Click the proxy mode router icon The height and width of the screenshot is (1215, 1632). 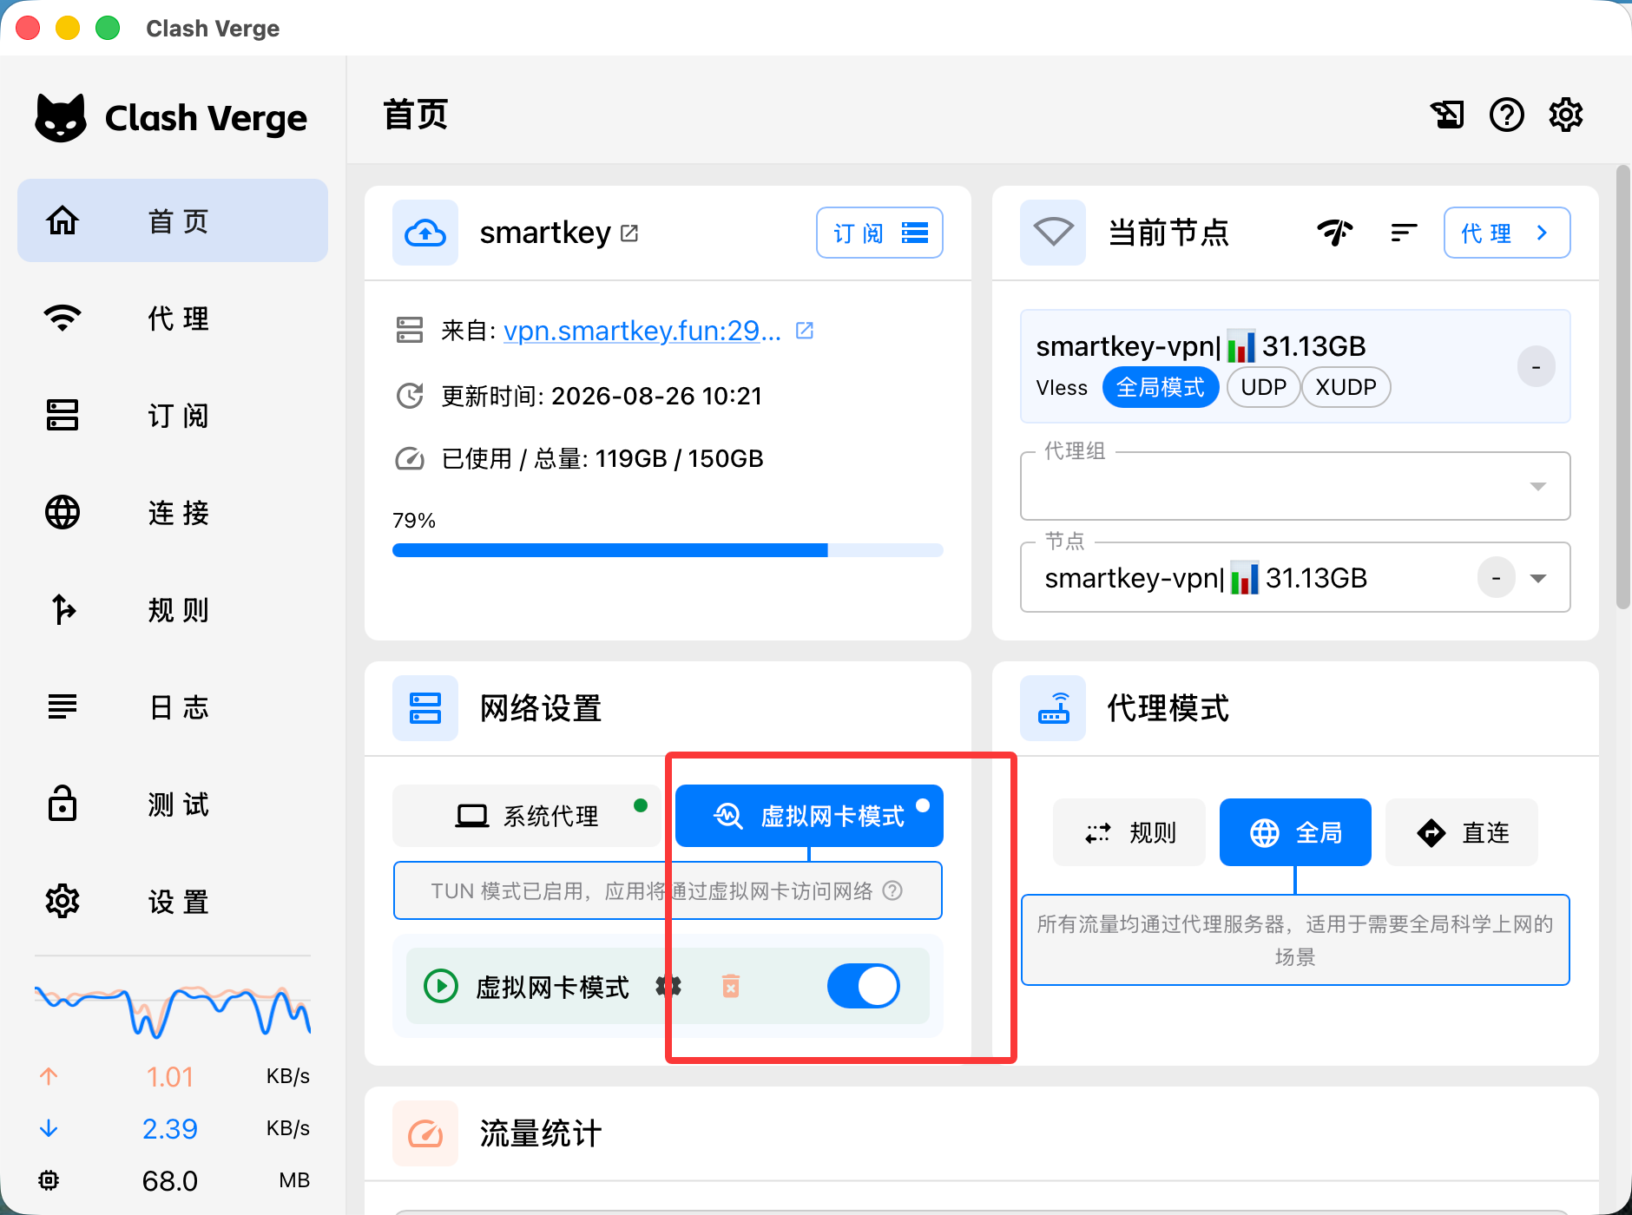click(1053, 708)
